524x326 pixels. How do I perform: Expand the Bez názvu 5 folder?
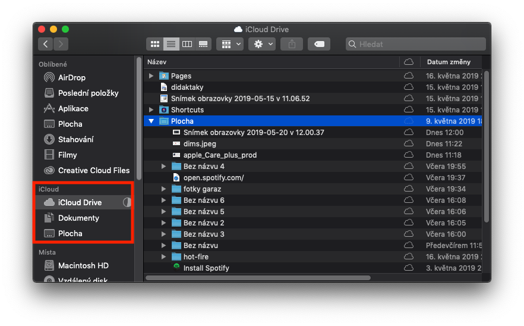pos(163,212)
